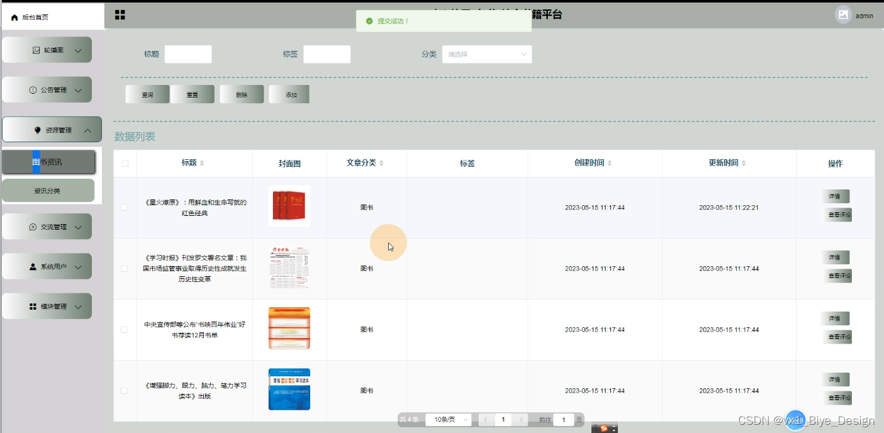Select the 图书资讯 submenu item
Viewport: 884px width, 433px height.
(48, 162)
